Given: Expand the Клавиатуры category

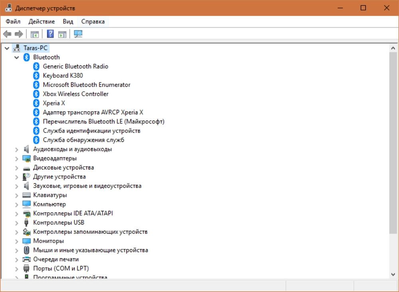Looking at the screenshot, I should pos(17,195).
